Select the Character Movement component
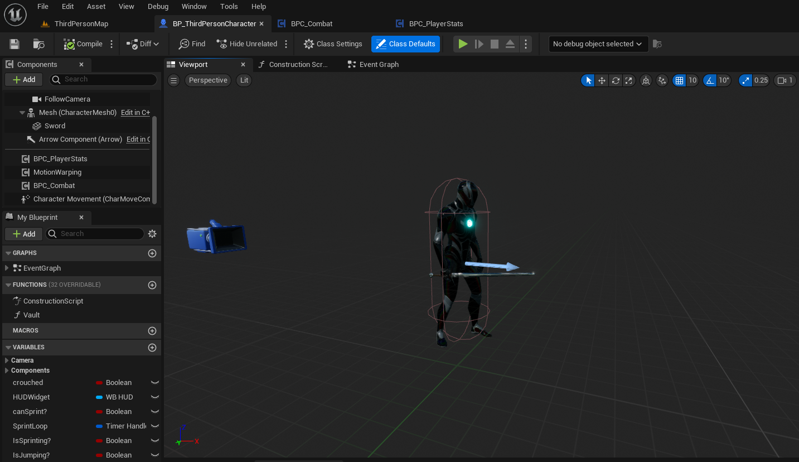This screenshot has width=799, height=462. 92,199
